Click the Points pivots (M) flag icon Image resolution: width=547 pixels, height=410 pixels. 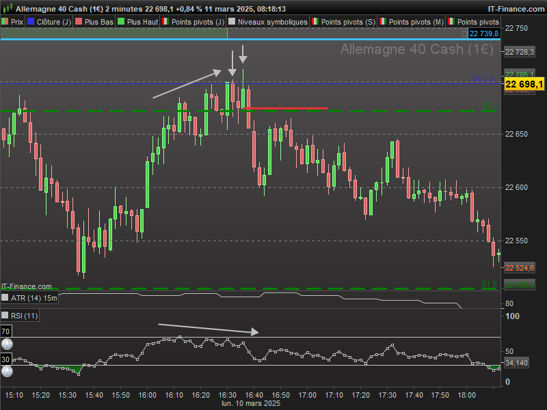click(x=383, y=22)
